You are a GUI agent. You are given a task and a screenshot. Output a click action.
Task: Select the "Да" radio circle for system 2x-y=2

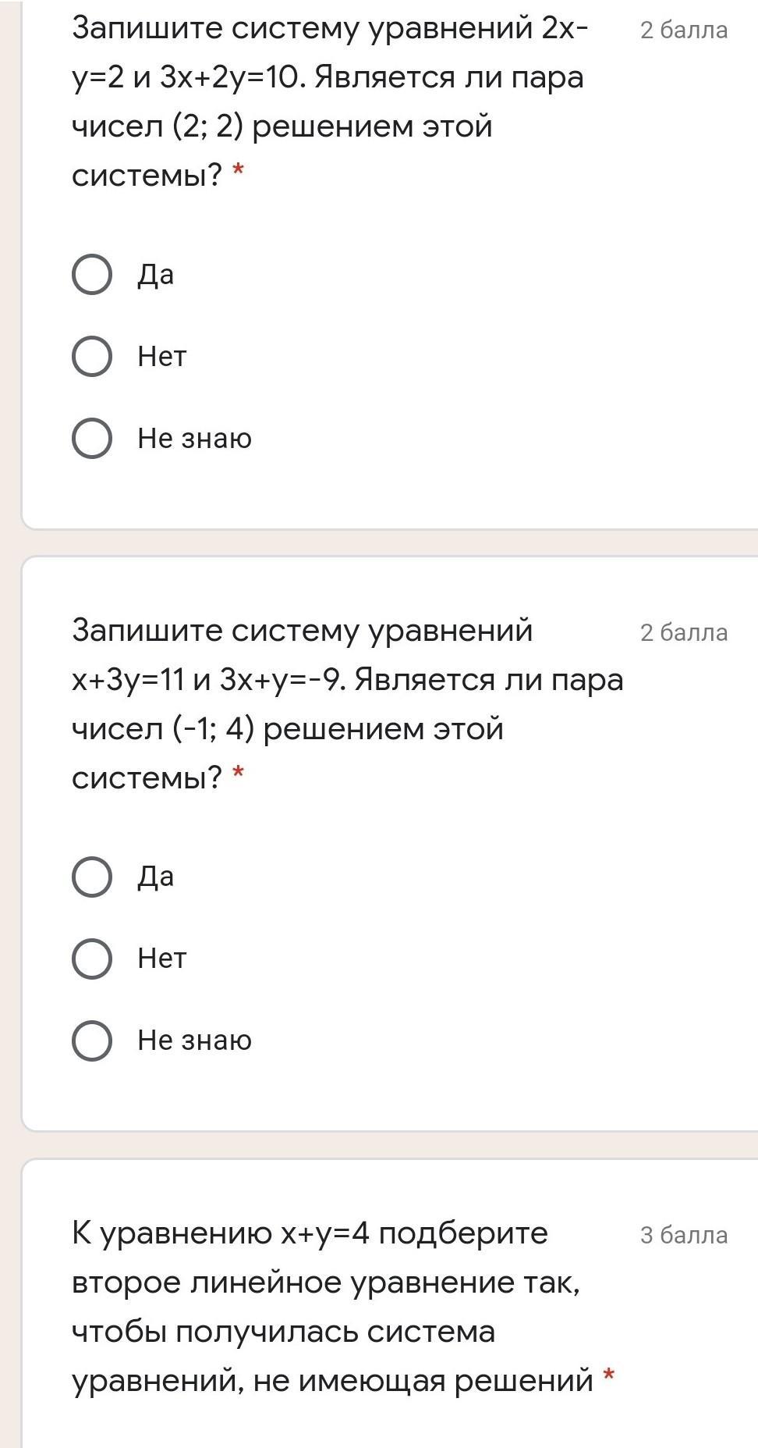(92, 275)
